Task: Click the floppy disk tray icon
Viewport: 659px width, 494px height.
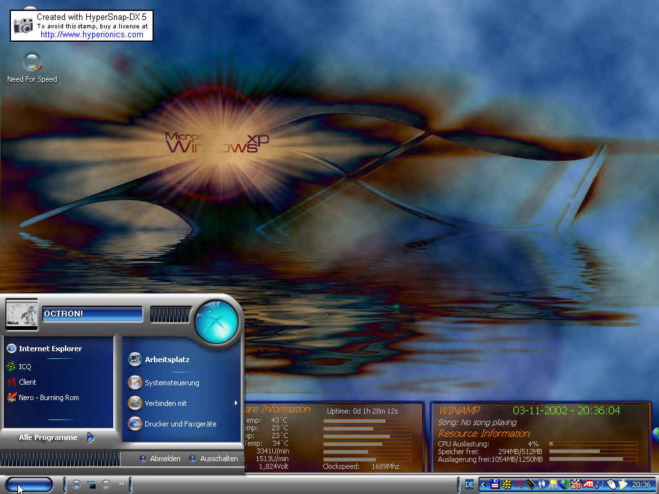Action: click(x=495, y=484)
